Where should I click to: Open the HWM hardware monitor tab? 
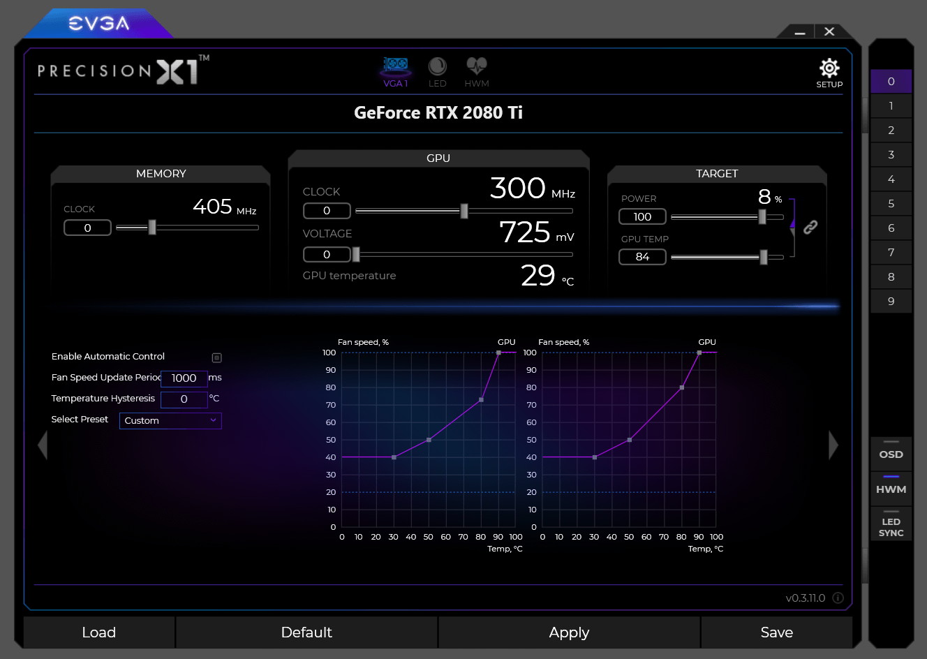(x=477, y=73)
